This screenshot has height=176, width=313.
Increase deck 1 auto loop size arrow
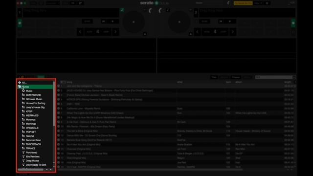click(115, 32)
